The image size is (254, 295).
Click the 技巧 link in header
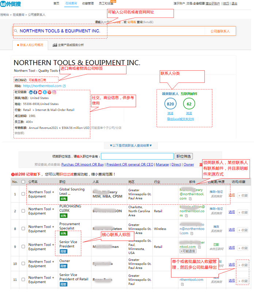[x=226, y=4]
